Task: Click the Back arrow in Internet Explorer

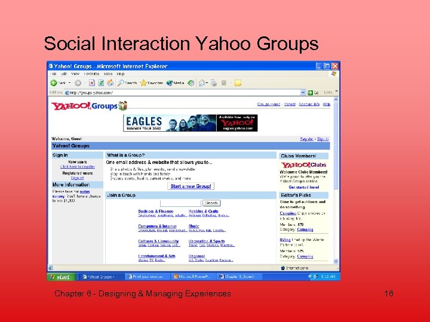Action: (x=54, y=83)
